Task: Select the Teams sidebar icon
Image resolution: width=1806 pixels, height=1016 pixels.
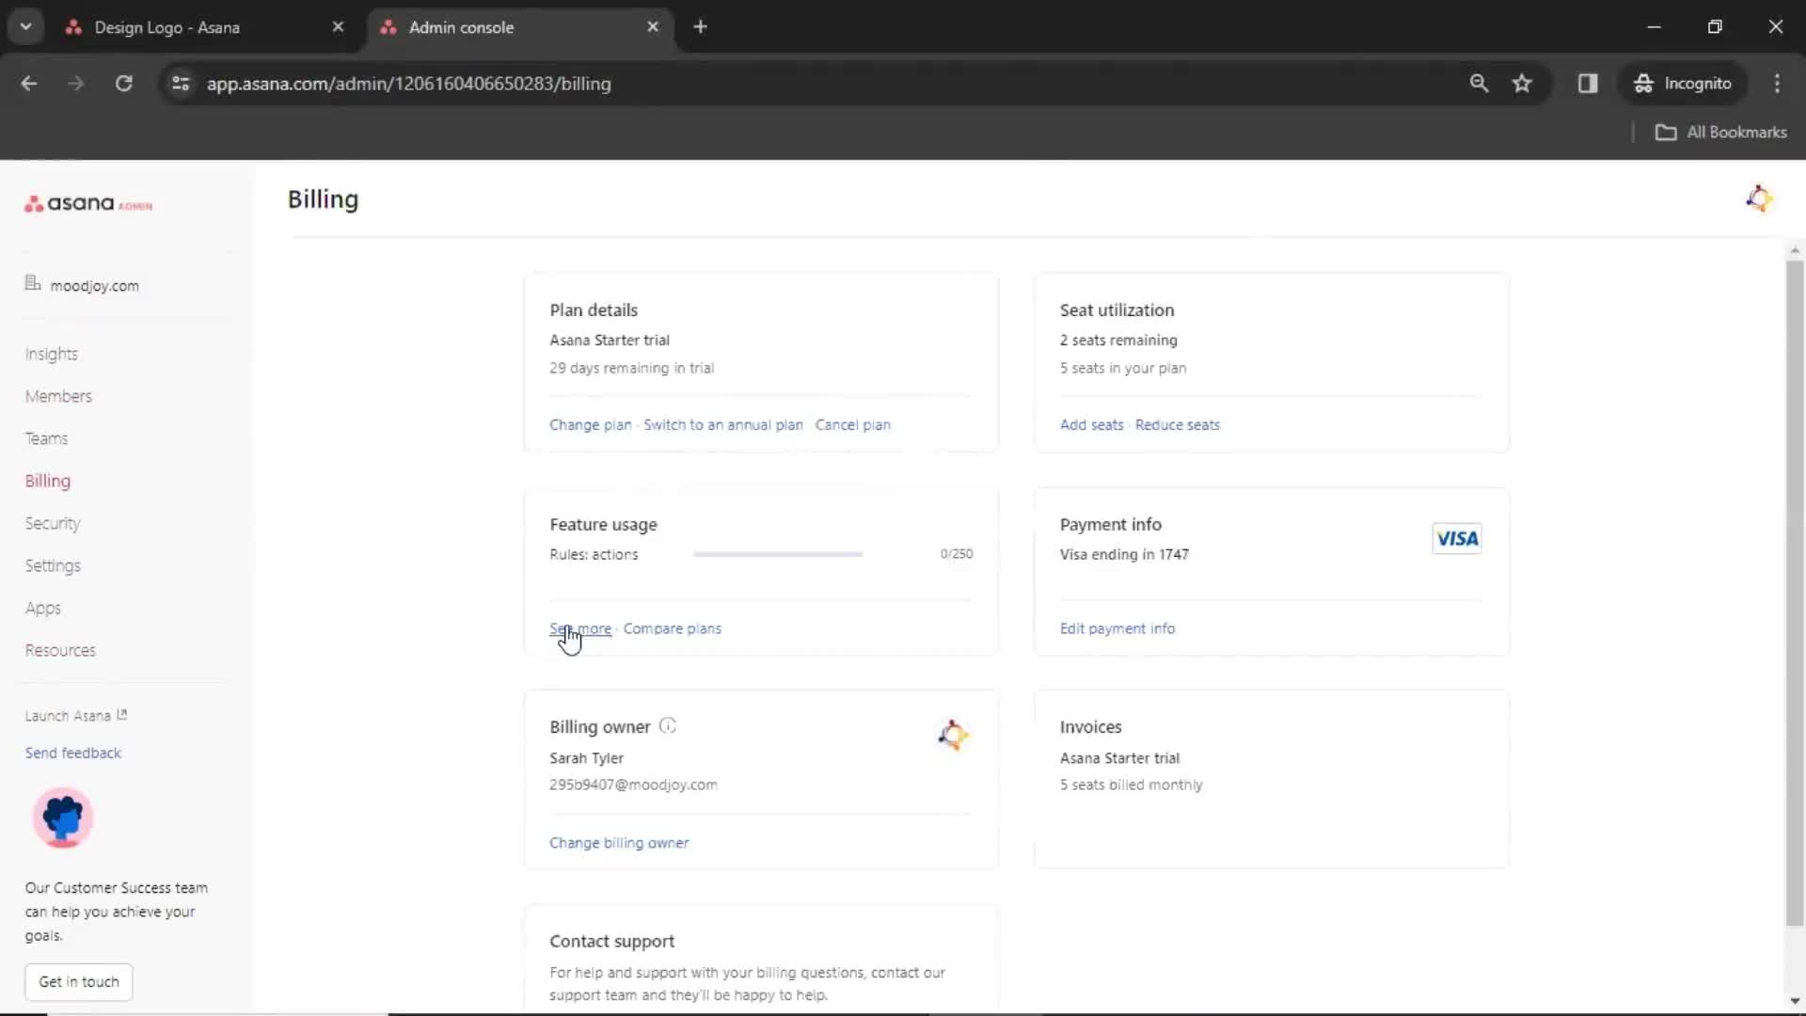Action: click(x=46, y=437)
